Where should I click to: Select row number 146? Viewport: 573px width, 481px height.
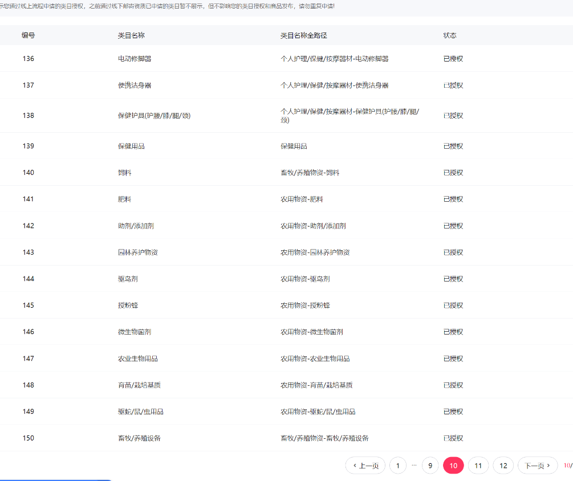pyautogui.click(x=29, y=332)
